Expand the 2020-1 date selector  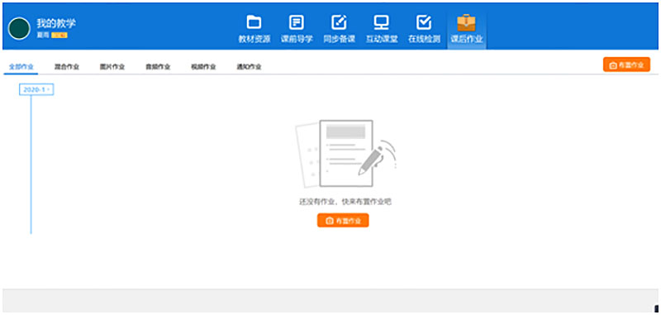[x=36, y=89]
